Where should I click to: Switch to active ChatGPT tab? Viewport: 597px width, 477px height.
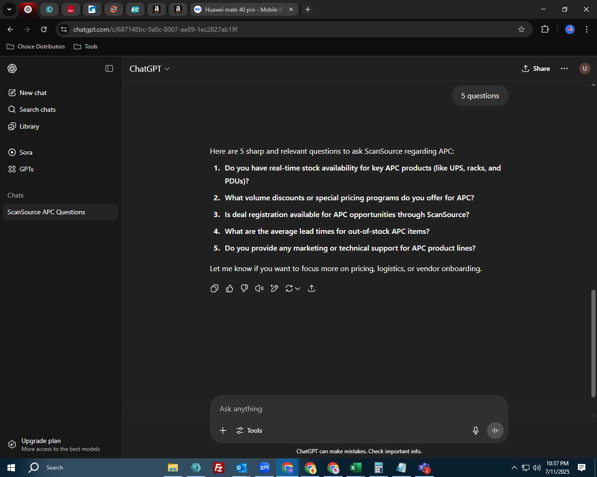(x=28, y=9)
